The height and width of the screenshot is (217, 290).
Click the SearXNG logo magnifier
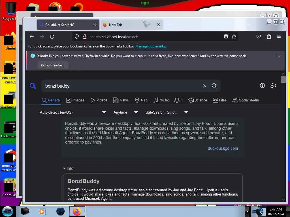pos(33,86)
